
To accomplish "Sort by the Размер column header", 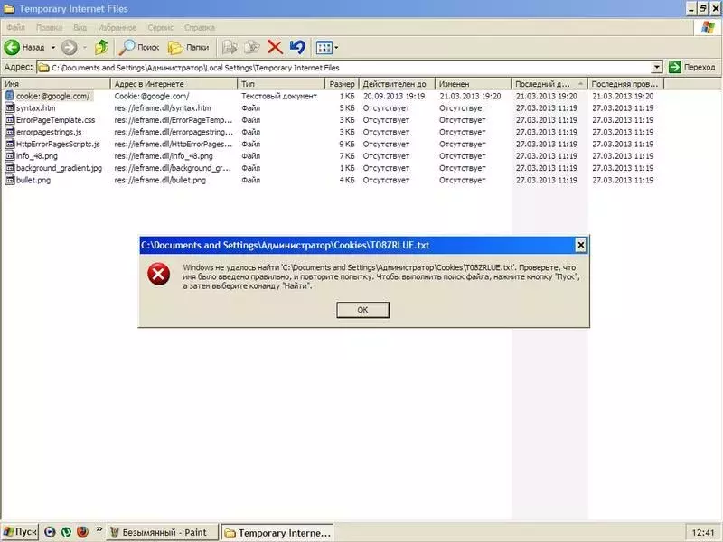I will 343,84.
